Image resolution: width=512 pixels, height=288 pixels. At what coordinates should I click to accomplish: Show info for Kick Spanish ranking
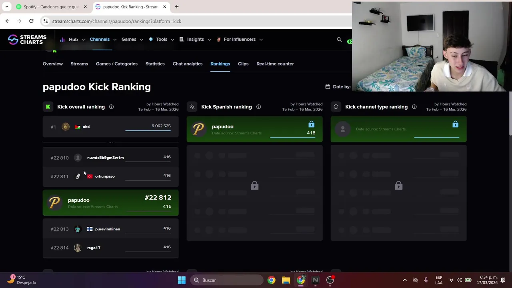[258, 107]
